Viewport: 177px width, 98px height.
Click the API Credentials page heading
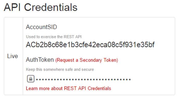(41, 7)
